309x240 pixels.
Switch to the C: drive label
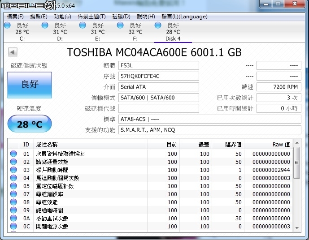click(x=22, y=39)
